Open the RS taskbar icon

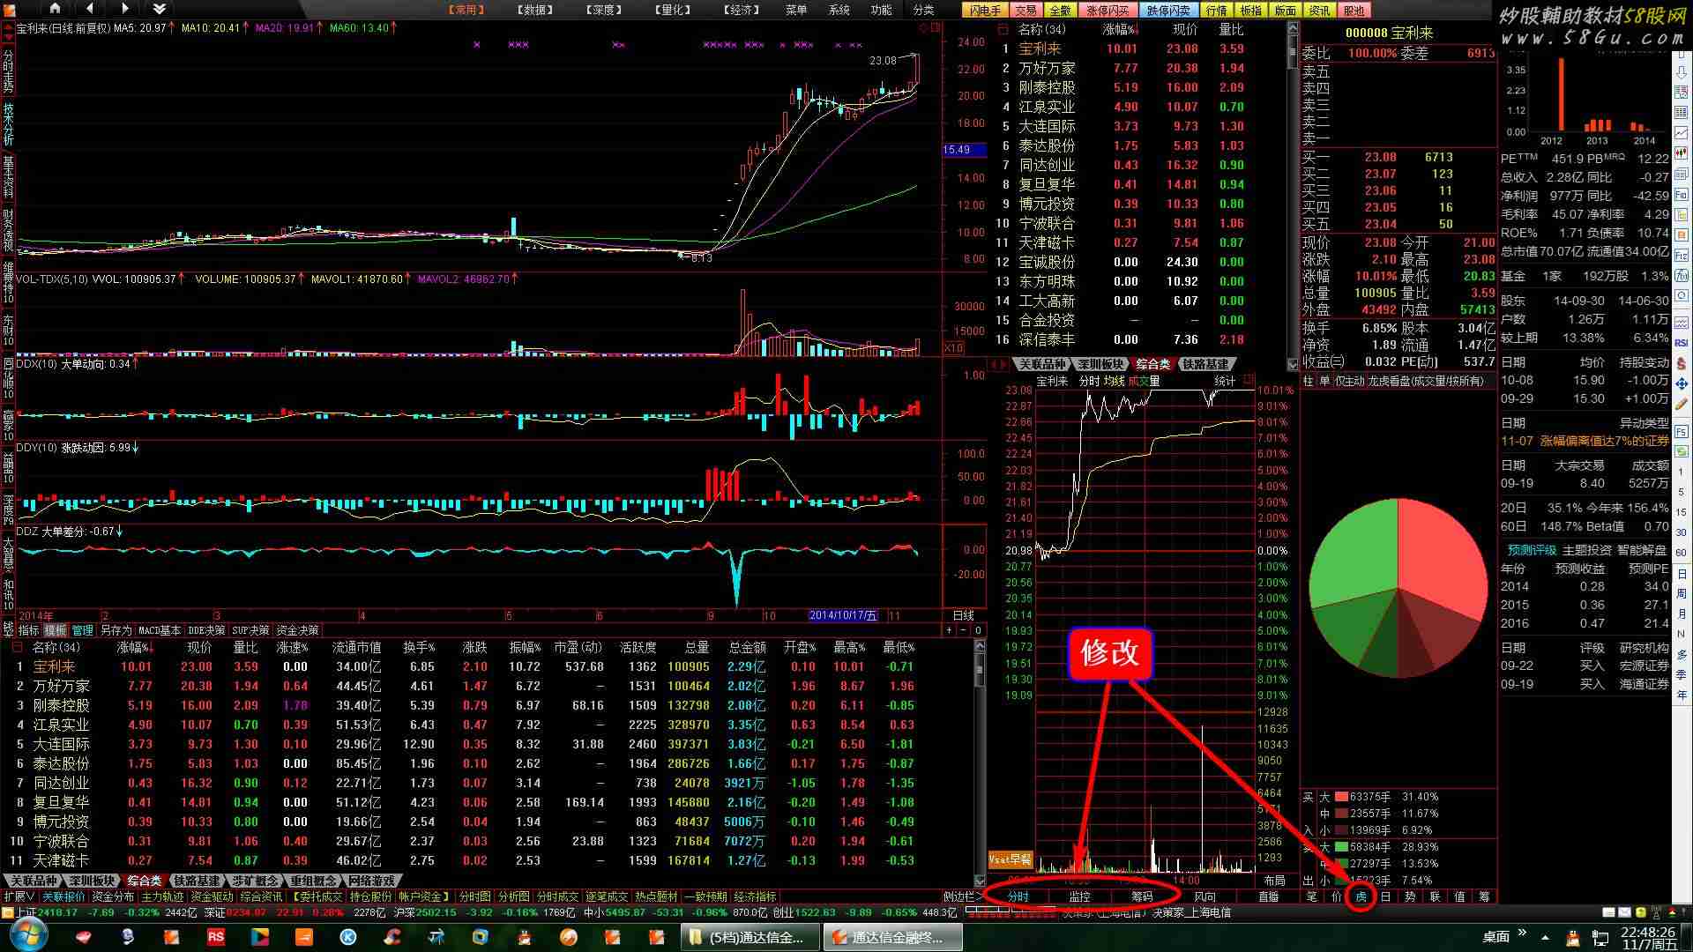[216, 937]
